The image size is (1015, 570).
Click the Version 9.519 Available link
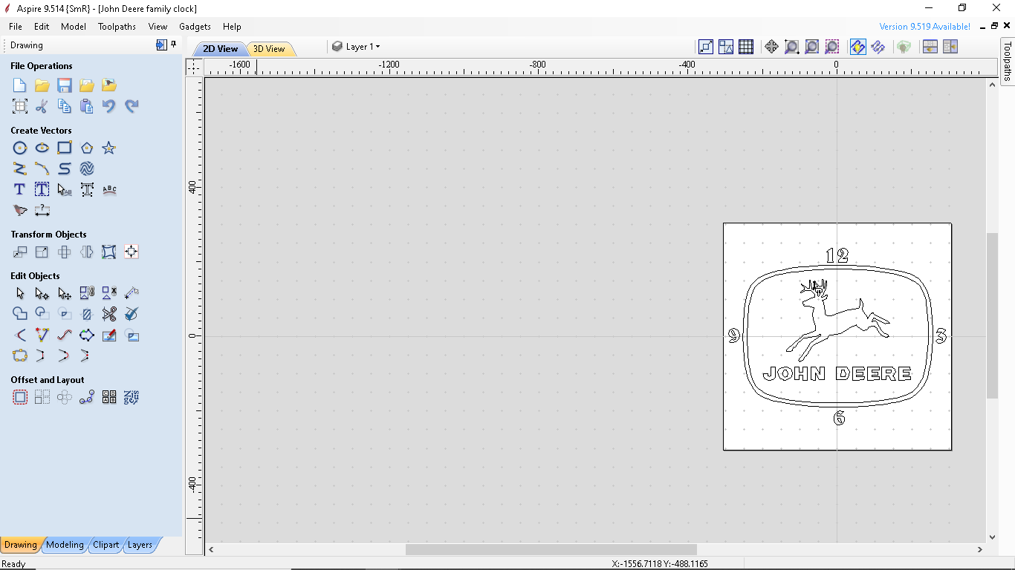[x=924, y=26]
